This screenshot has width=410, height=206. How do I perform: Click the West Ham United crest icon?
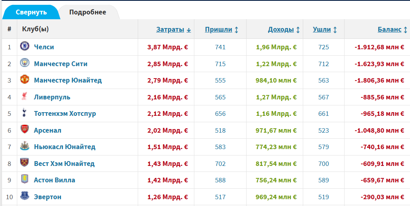pos(24,163)
